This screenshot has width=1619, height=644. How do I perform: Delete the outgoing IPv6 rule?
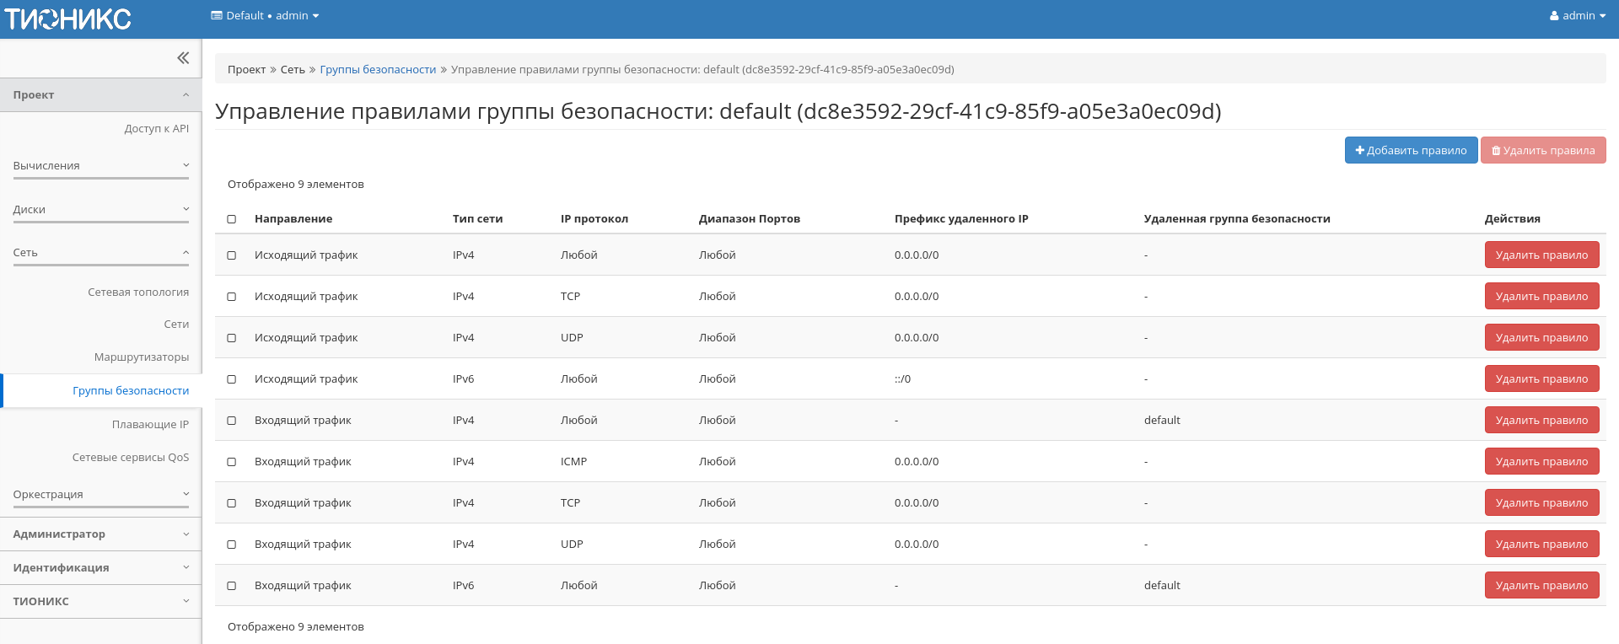tap(1541, 379)
